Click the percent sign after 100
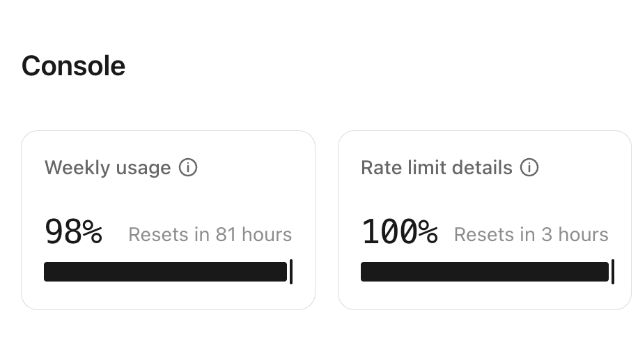The height and width of the screenshot is (354, 638). pos(428,232)
